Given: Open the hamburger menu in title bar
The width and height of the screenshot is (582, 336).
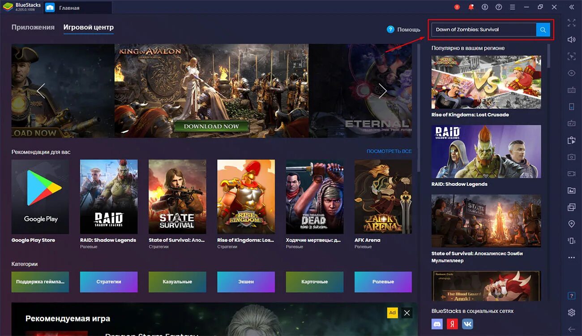Looking at the screenshot, I should pyautogui.click(x=513, y=7).
